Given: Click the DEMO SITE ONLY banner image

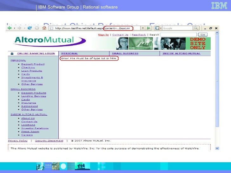Looking at the screenshot, I should (x=198, y=43).
